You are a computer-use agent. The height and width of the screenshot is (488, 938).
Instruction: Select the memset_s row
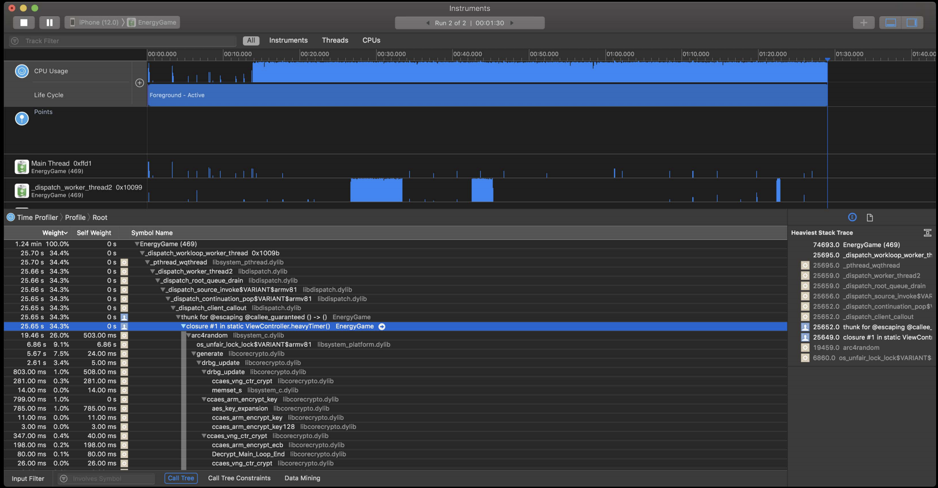(x=395, y=390)
